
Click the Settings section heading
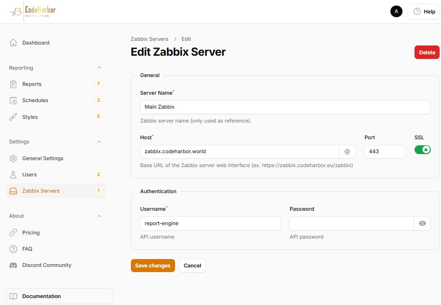(19, 142)
